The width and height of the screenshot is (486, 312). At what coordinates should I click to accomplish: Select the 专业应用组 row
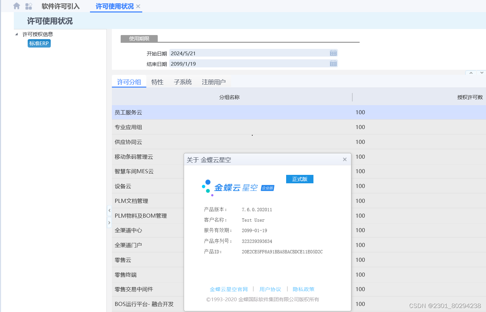299,127
